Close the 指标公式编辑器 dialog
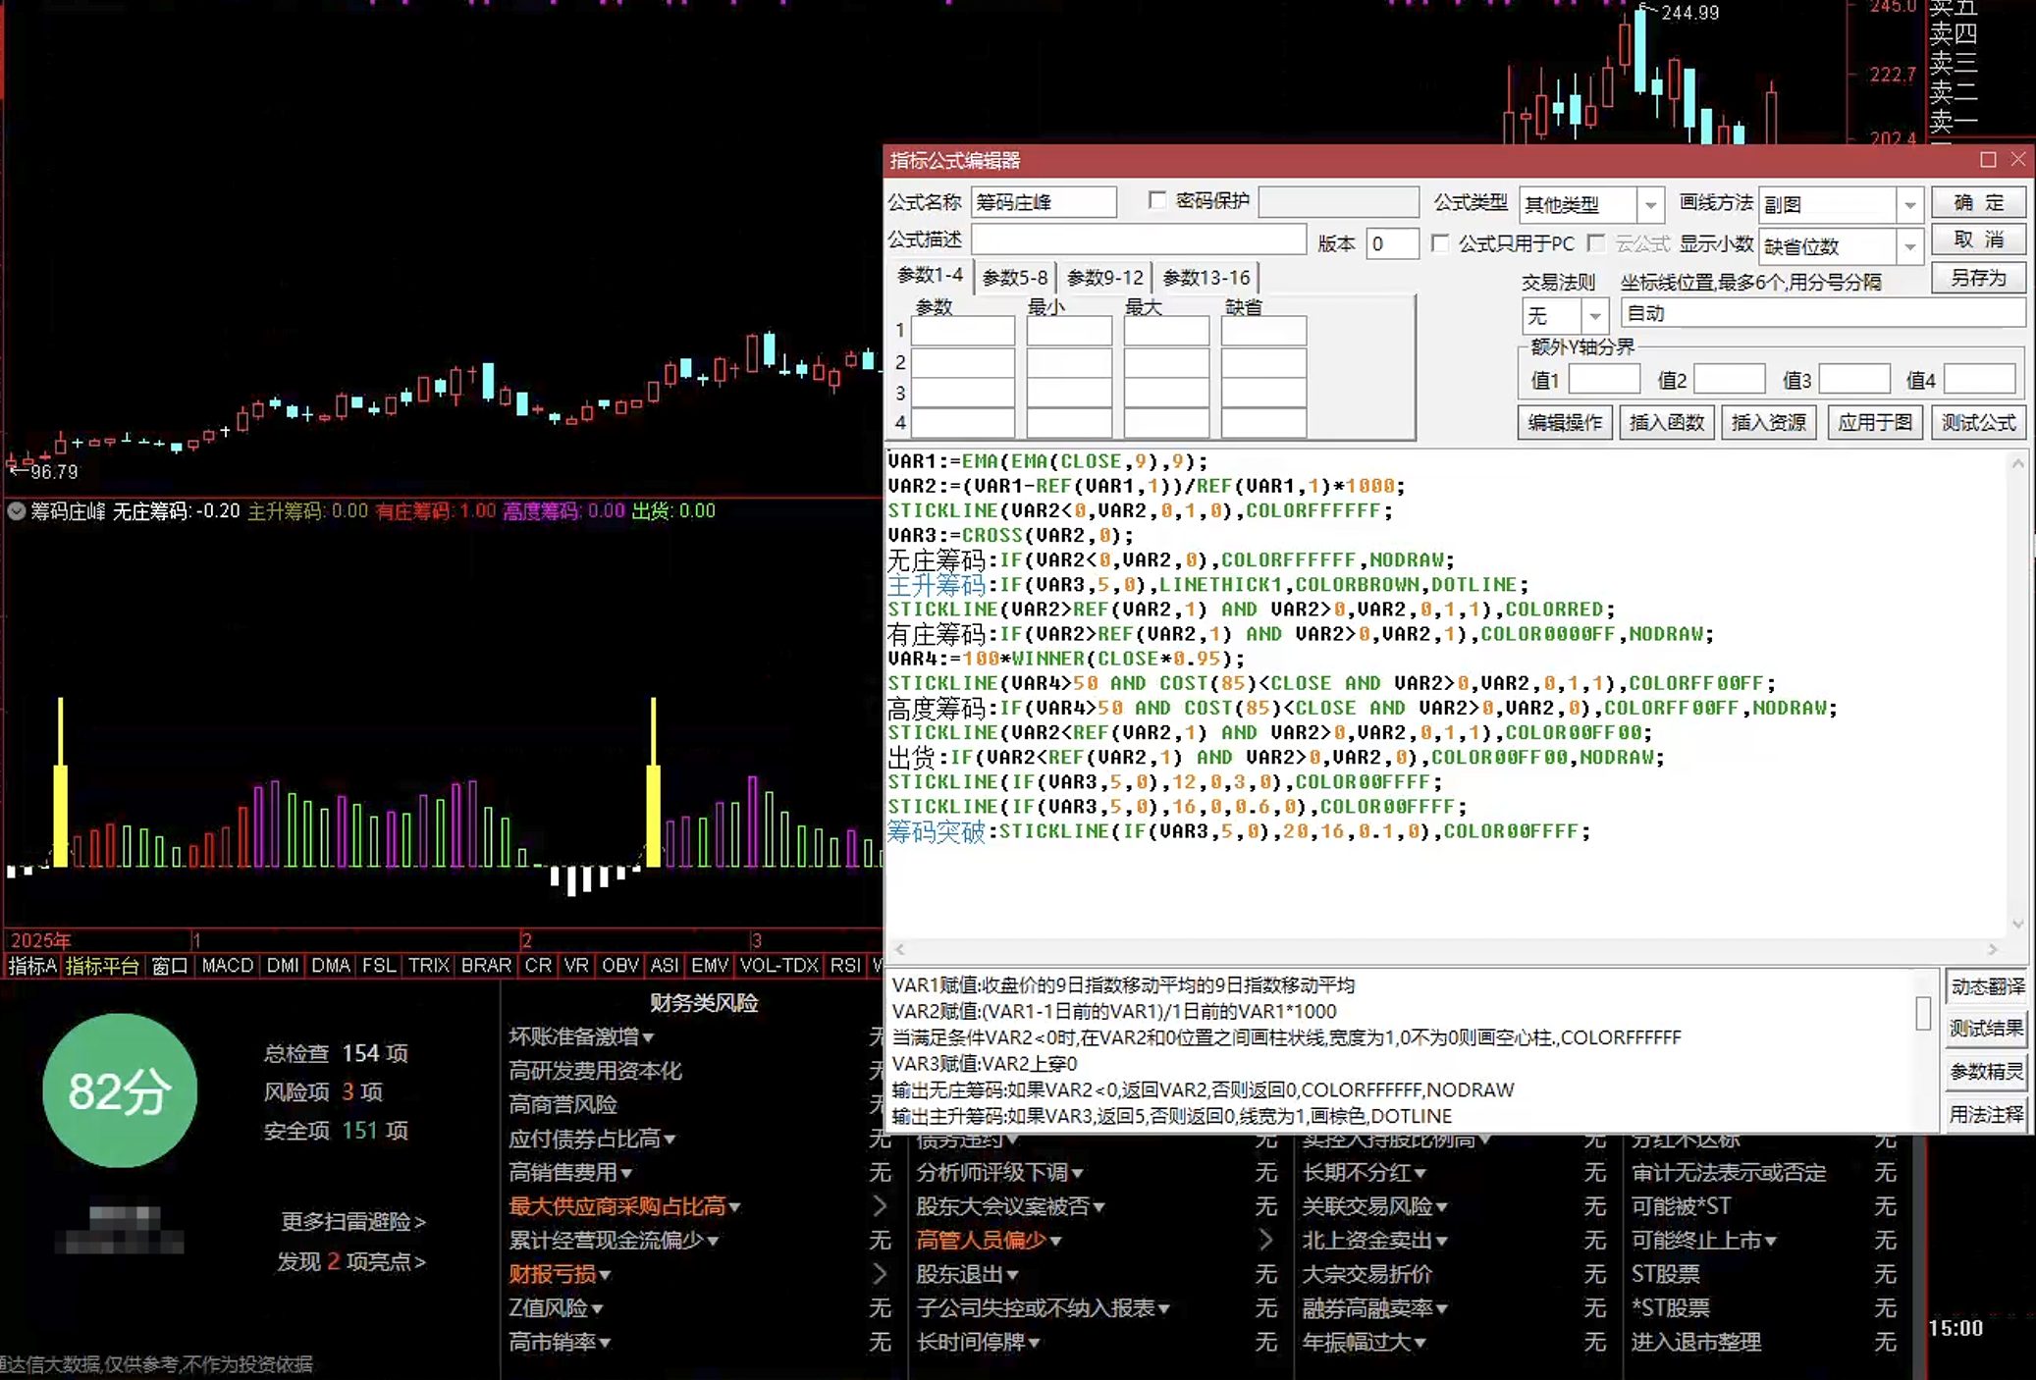 coord(2018,159)
